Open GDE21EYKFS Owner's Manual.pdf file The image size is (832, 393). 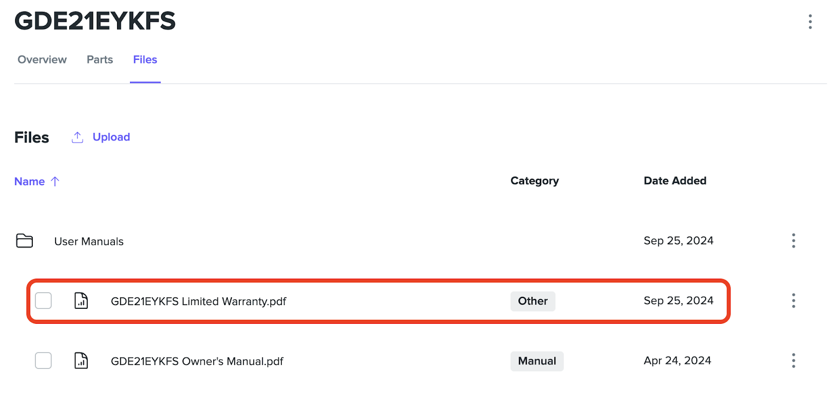197,361
